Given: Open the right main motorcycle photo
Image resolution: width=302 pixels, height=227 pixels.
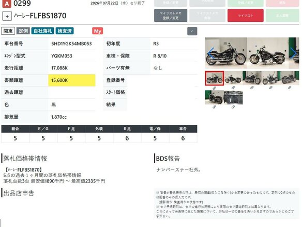Looking at the screenshot, I should [268, 53].
